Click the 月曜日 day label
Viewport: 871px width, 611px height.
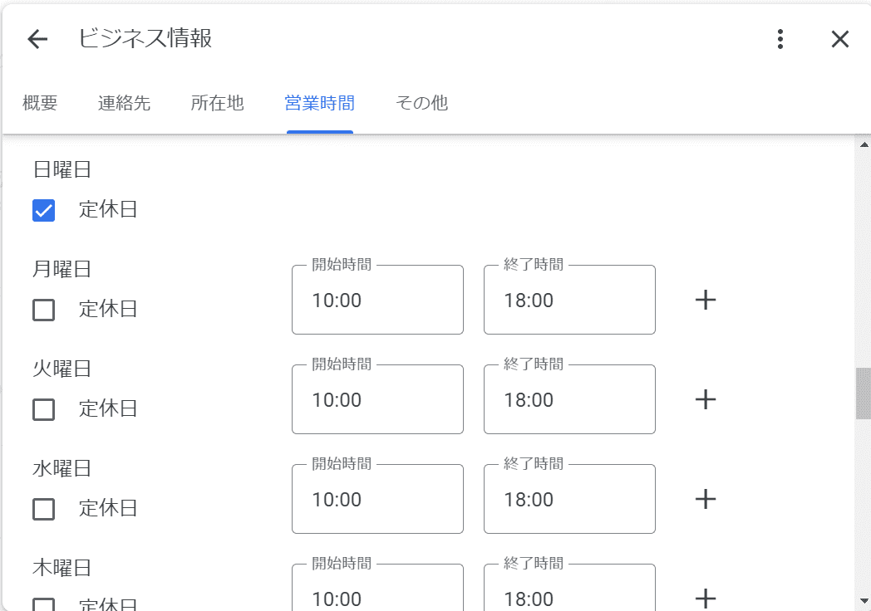62,269
